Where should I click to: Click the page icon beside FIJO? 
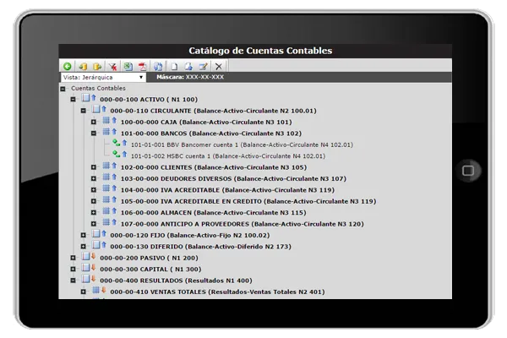point(96,233)
